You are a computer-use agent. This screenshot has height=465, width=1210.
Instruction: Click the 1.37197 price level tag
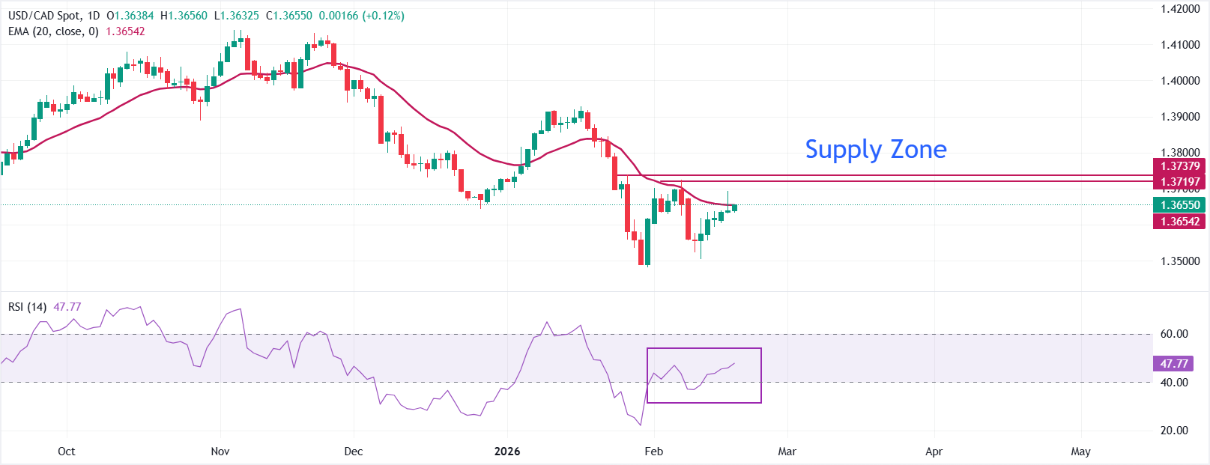(1180, 182)
